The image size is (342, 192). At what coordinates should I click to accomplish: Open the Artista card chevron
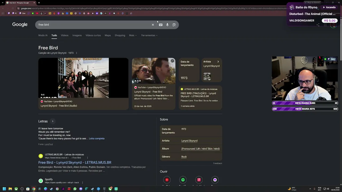pos(218,62)
